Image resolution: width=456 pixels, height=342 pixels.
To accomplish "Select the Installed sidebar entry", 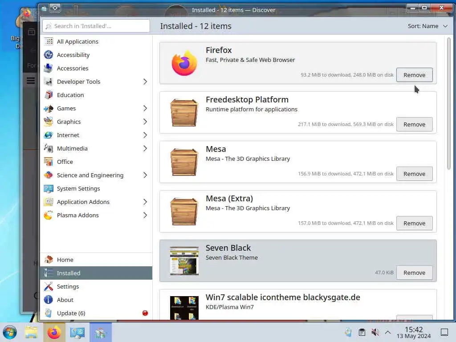I will (96, 273).
